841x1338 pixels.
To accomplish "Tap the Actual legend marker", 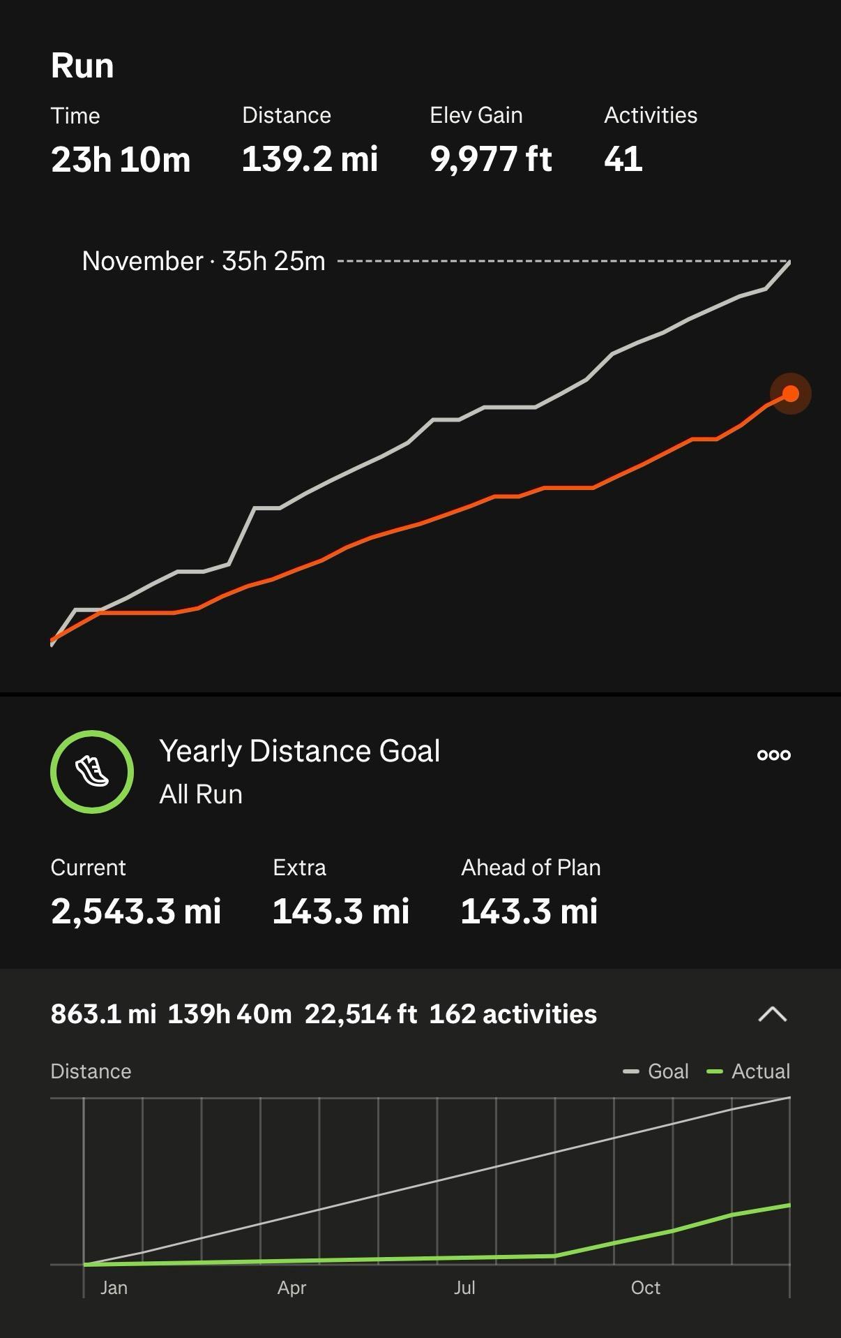I will 715,1071.
